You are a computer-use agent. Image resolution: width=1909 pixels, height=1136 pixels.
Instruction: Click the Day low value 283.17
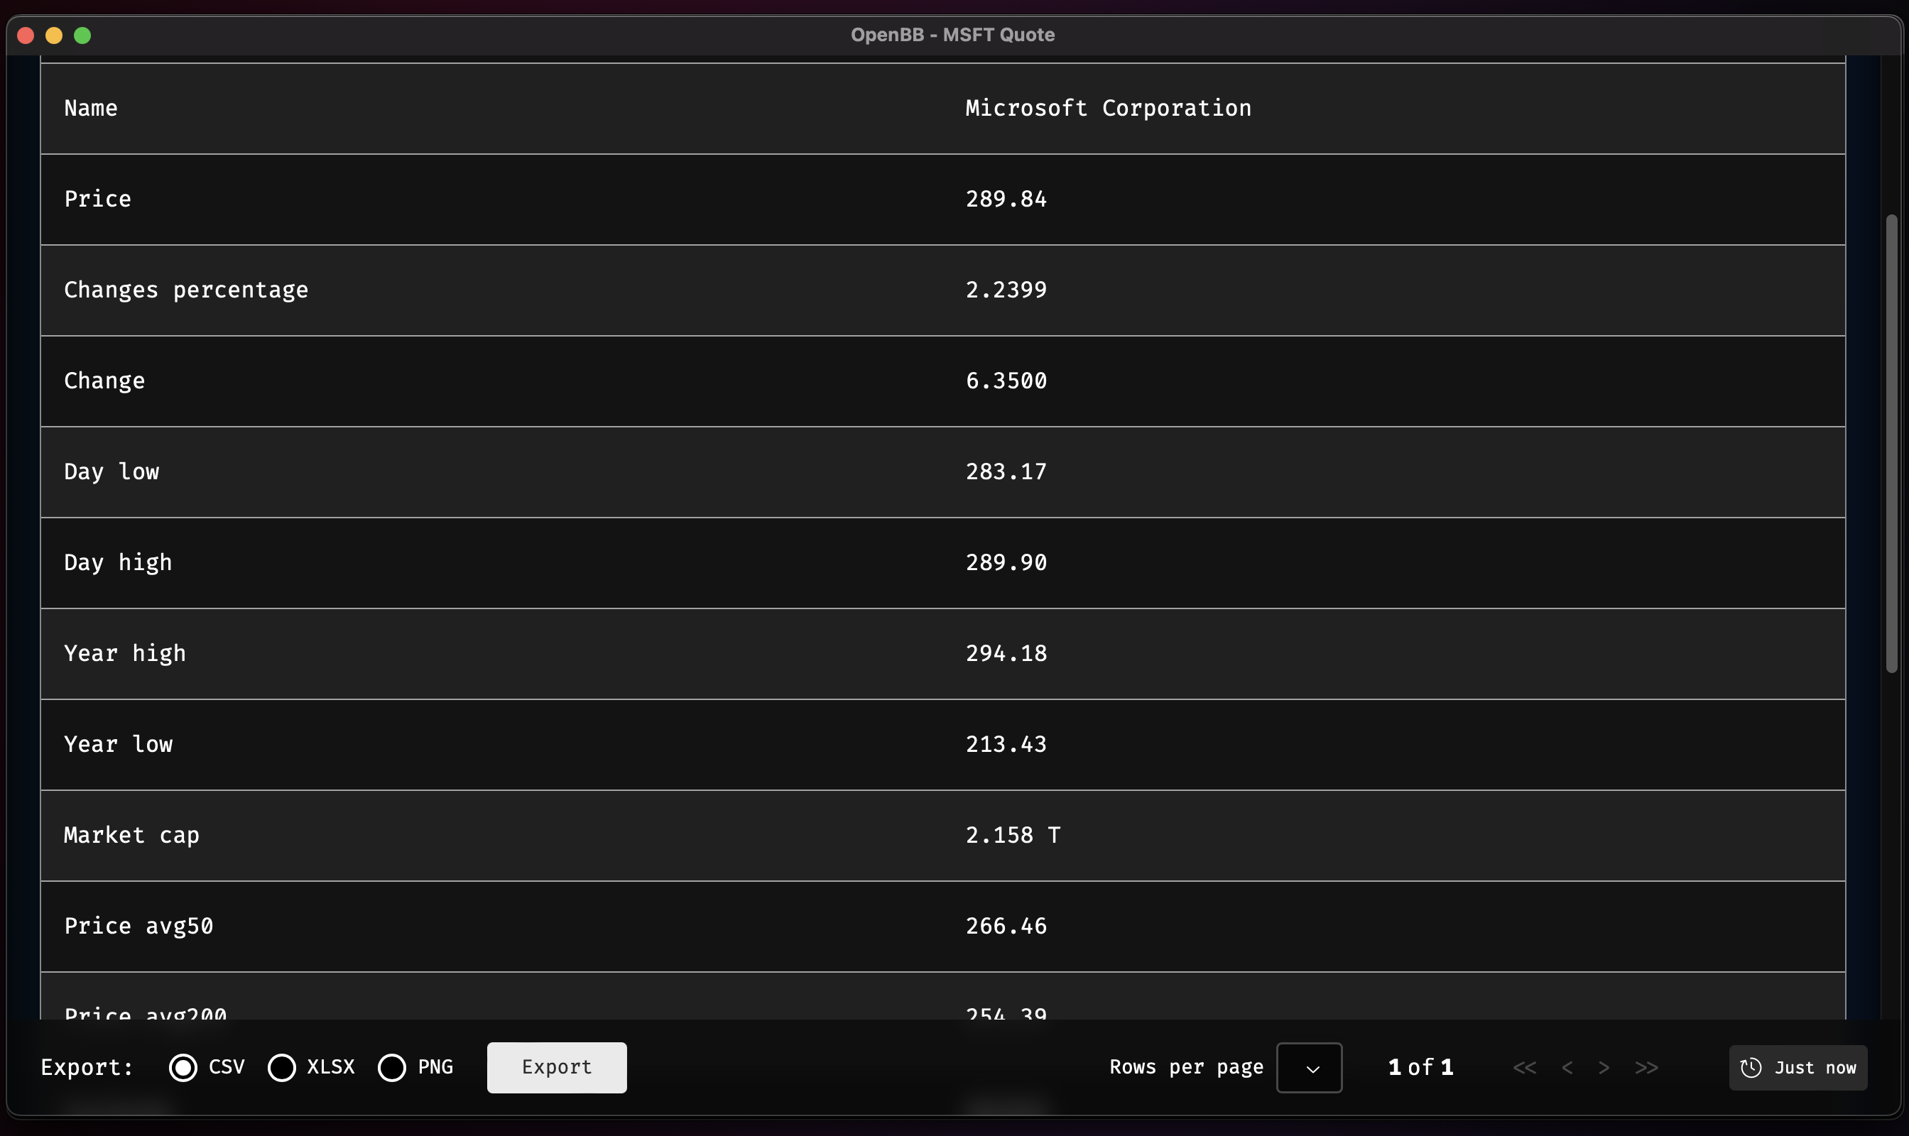coord(1006,471)
